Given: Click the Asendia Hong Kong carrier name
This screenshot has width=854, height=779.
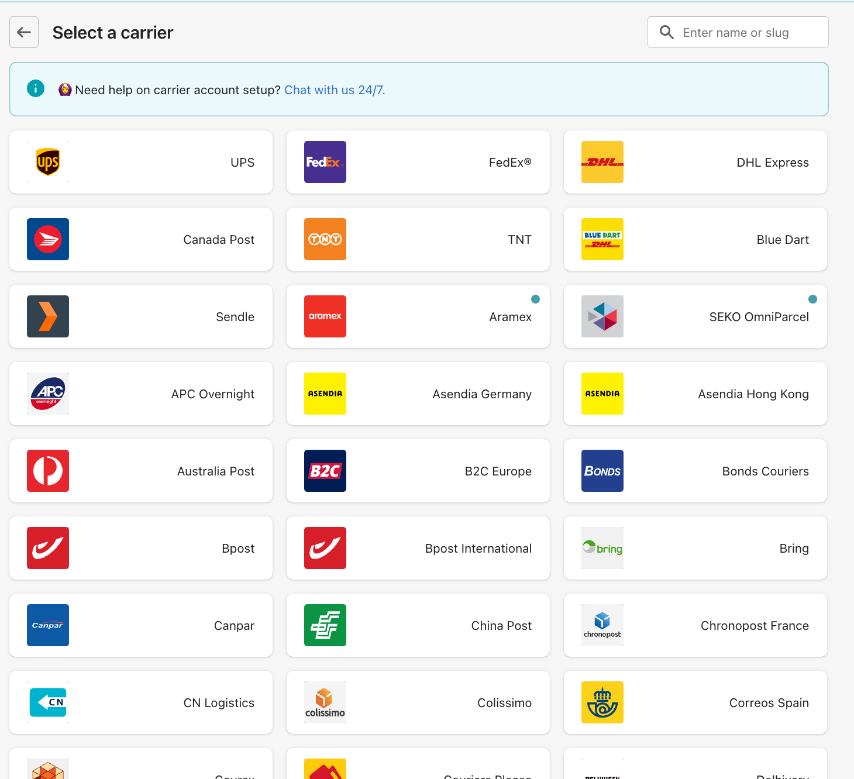Looking at the screenshot, I should [x=753, y=394].
